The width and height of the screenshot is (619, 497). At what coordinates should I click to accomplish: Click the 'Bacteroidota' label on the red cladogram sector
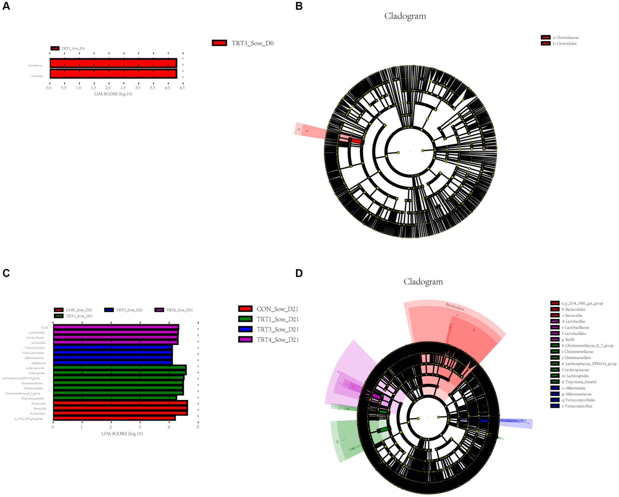455,306
